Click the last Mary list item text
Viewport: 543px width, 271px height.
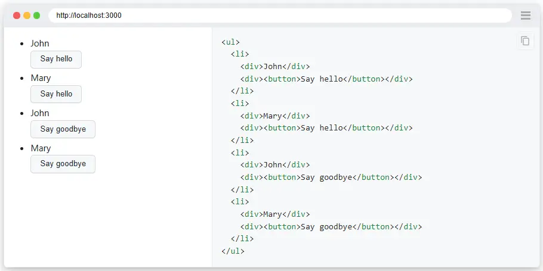tap(41, 148)
